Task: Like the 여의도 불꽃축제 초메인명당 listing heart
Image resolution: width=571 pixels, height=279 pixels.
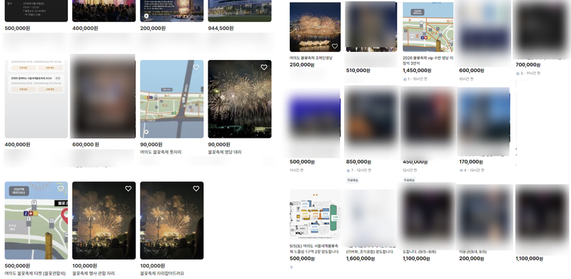Action: [x=335, y=46]
